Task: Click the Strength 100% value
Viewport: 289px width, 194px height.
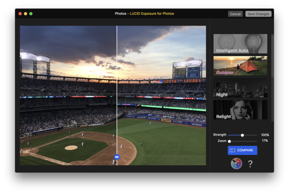Action: tap(265, 135)
